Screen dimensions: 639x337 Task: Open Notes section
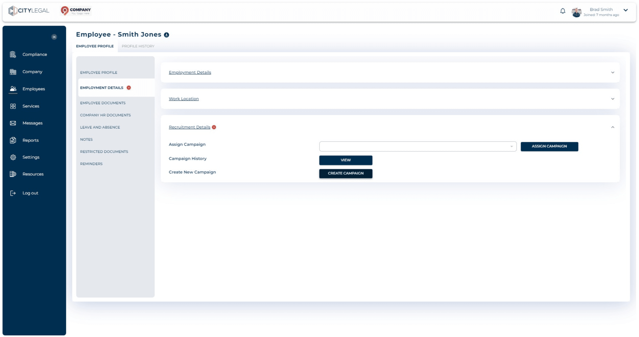coord(86,139)
